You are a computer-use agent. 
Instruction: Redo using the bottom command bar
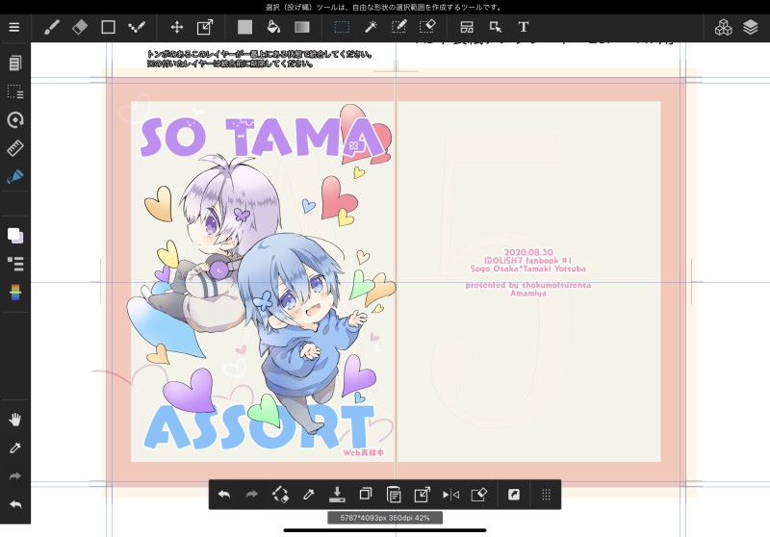(x=251, y=495)
